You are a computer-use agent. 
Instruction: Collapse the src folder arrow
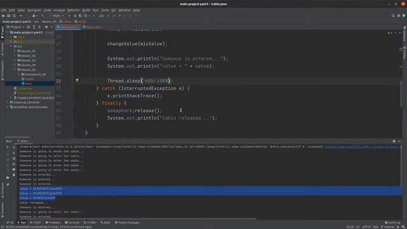click(11, 46)
